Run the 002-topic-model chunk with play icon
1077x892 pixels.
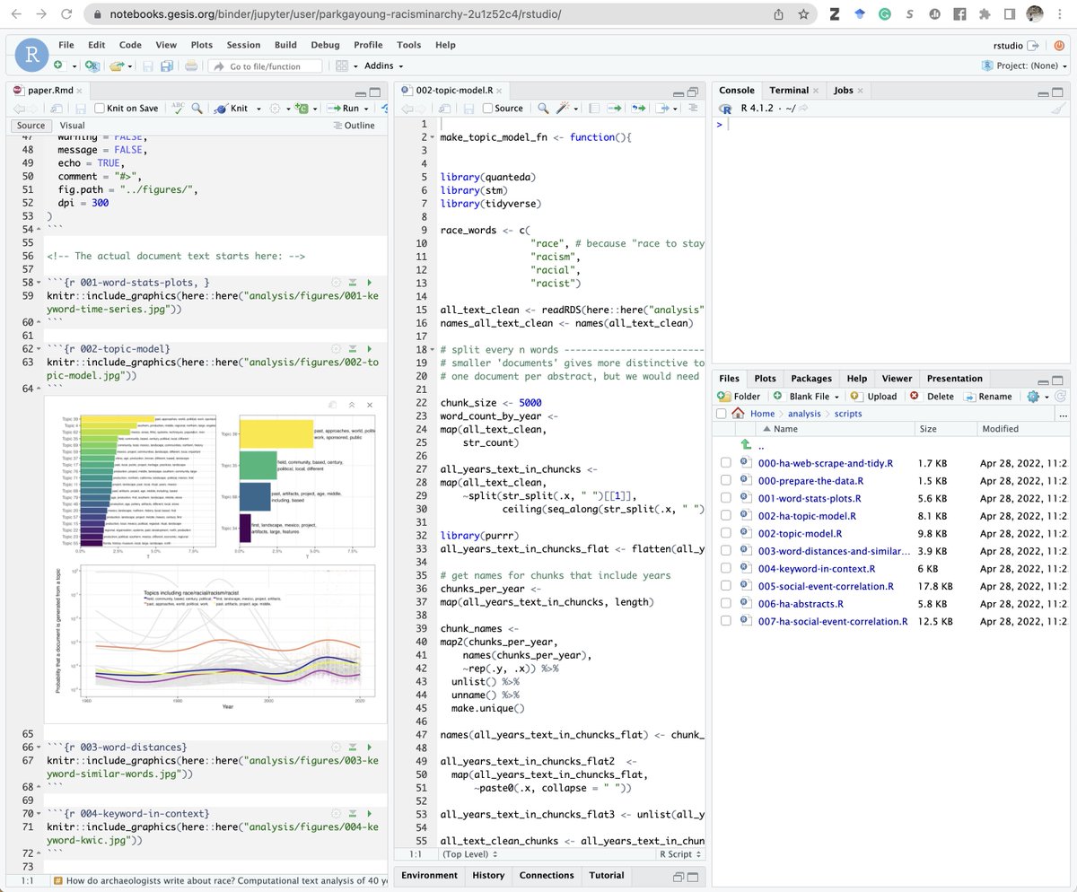[x=372, y=348]
